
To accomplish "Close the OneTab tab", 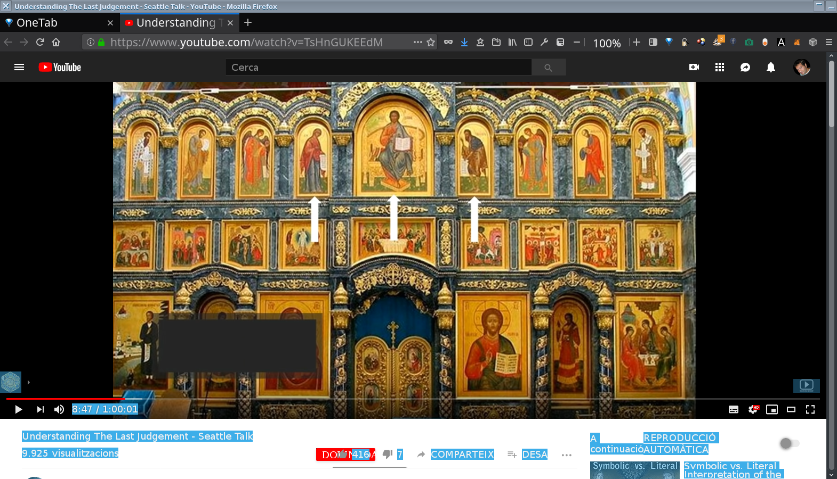I will click(x=110, y=23).
